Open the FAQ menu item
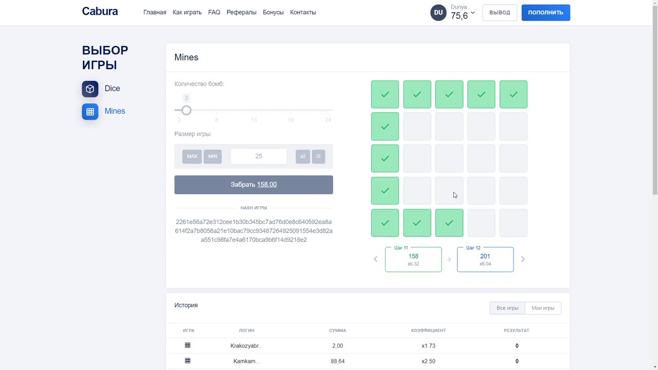Screen dimensions: 658x370 214,12
